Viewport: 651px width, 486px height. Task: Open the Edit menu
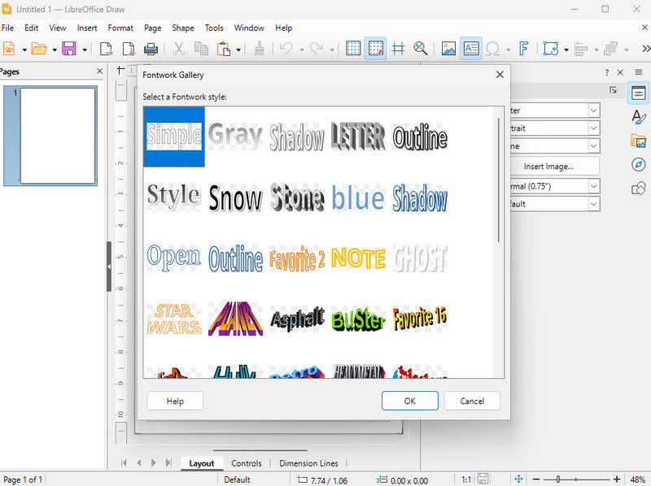[31, 28]
